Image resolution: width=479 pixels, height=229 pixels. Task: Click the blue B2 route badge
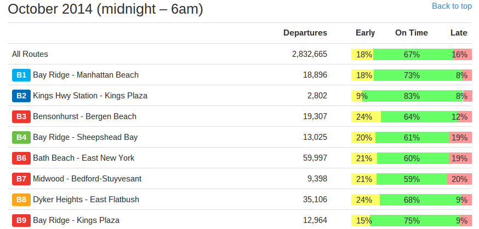[x=21, y=96]
